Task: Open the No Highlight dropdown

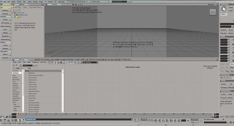Action: 90,63
